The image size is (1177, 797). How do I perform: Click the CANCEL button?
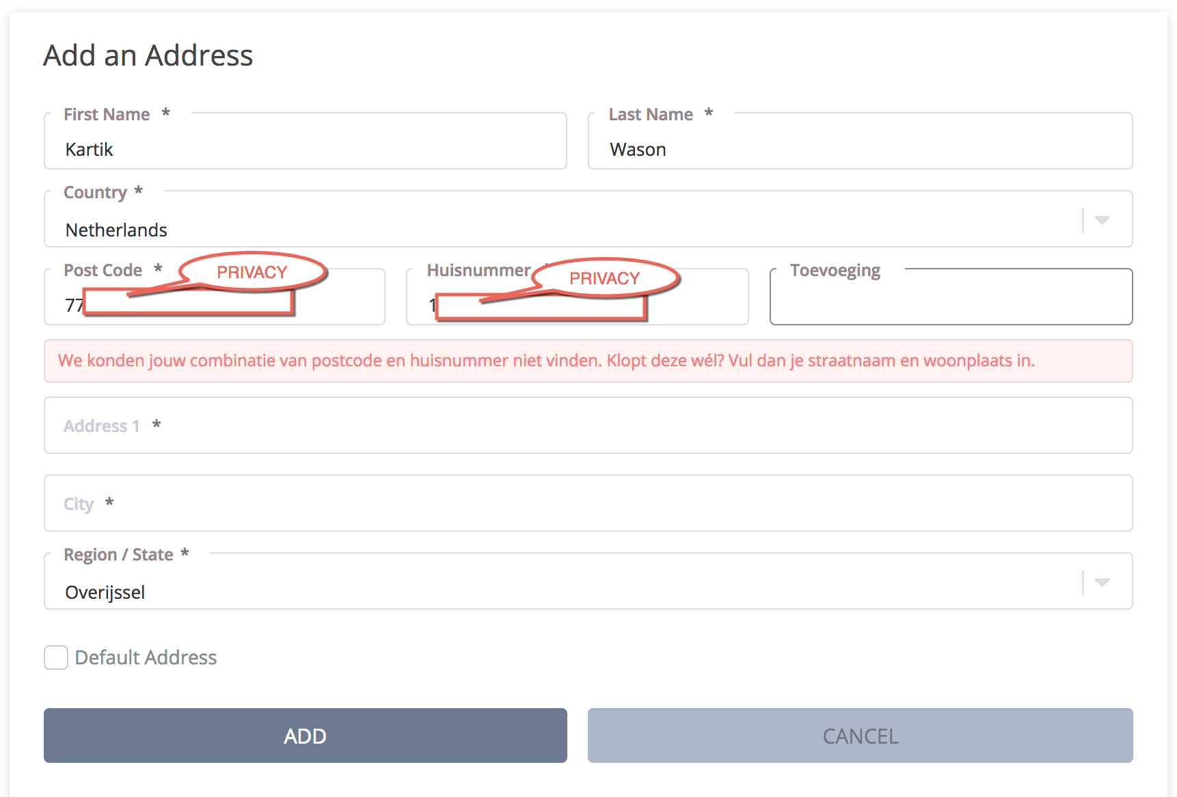pos(861,735)
